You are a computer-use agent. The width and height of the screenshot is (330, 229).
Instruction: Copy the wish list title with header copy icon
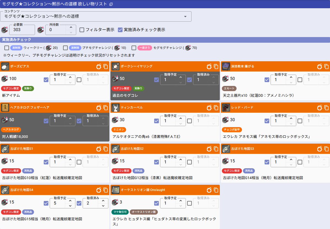click(111, 4)
